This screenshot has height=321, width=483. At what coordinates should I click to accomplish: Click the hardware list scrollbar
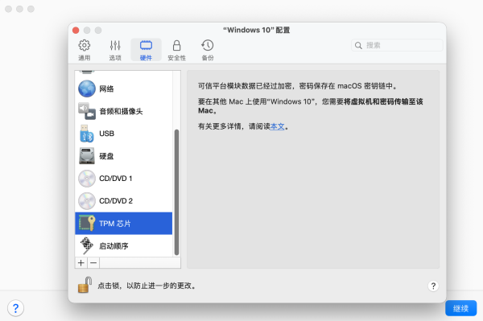coord(176,192)
